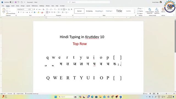Decrease font size with smaller A icon

coord(37,9)
